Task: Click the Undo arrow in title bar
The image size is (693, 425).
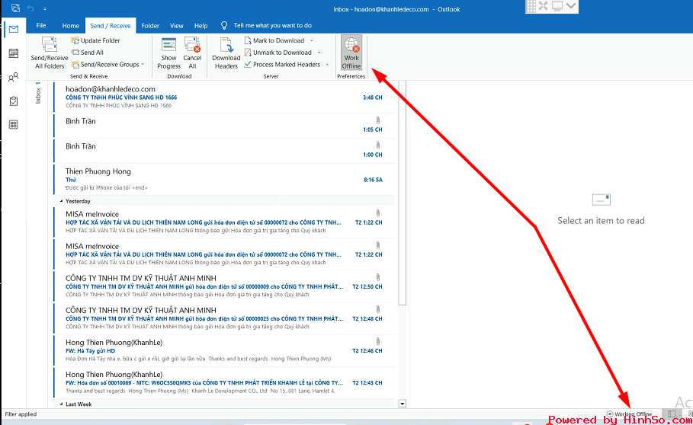Action: tap(30, 8)
